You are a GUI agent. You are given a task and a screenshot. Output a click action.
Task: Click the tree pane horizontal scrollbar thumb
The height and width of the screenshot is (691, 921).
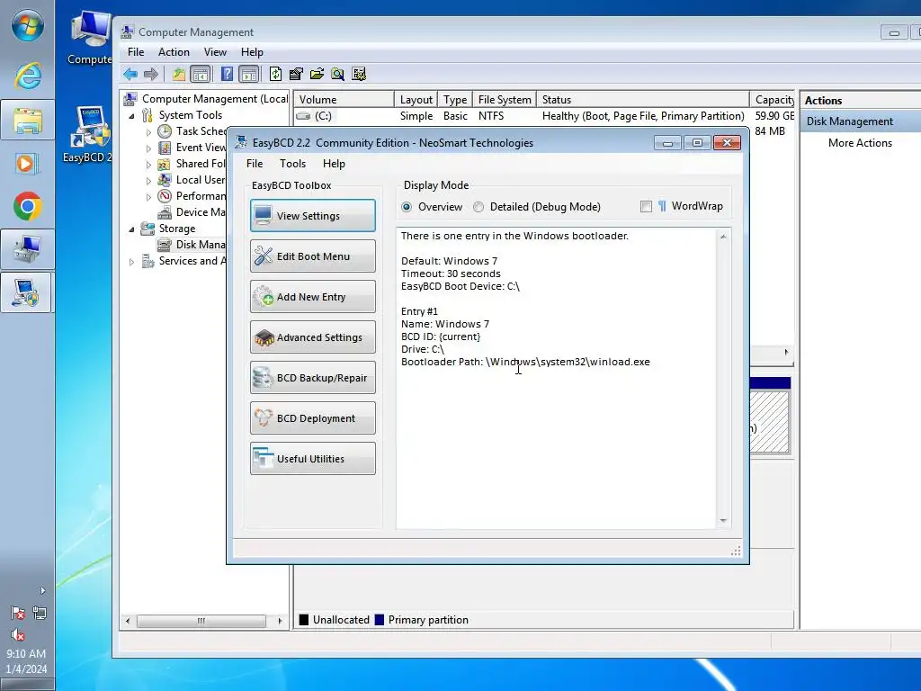(201, 621)
